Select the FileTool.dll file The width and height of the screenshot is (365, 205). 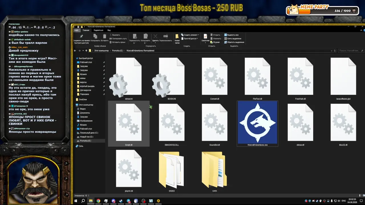(257, 79)
